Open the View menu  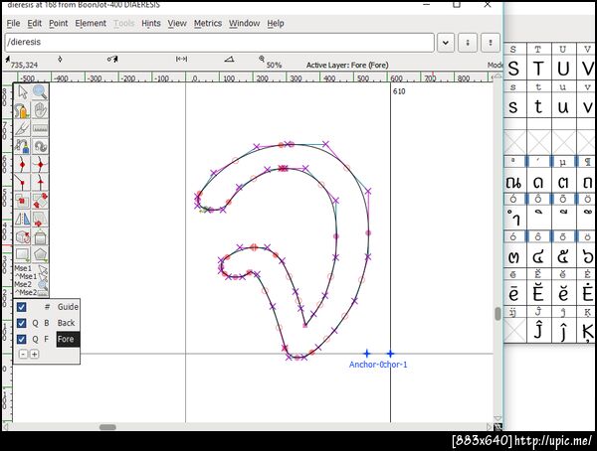click(177, 23)
